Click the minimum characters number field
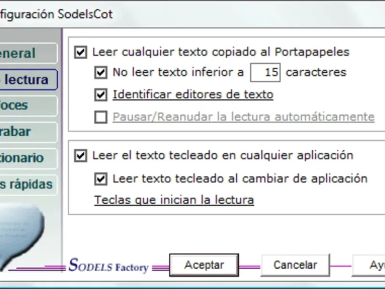This screenshot has height=289, width=385. click(265, 73)
